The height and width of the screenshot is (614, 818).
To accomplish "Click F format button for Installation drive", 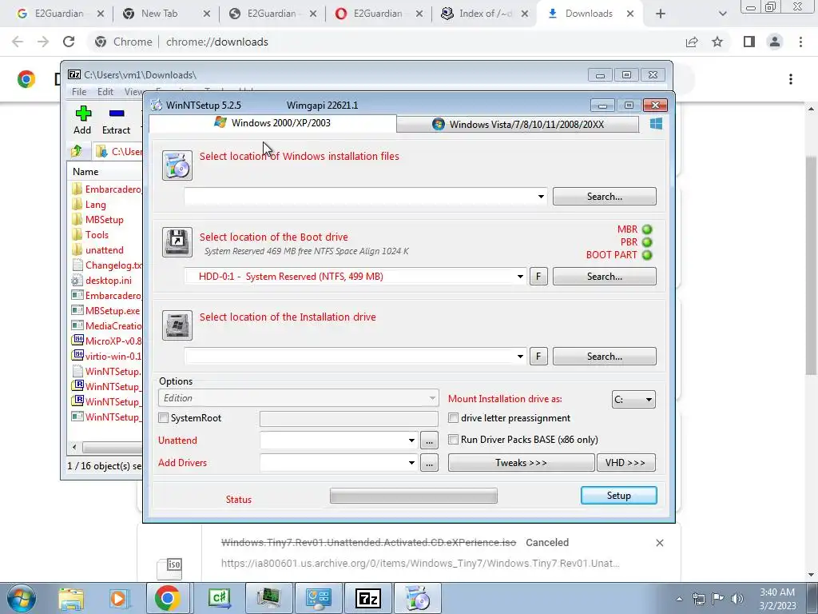I will click(x=538, y=356).
